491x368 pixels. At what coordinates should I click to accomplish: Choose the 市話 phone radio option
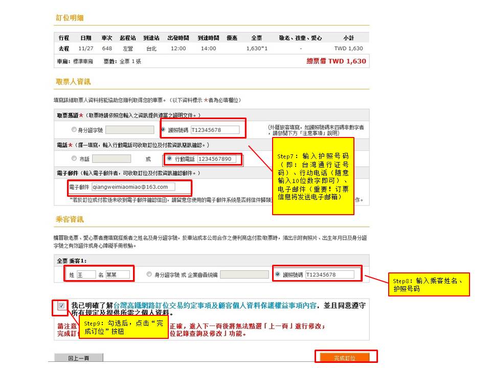[75, 158]
